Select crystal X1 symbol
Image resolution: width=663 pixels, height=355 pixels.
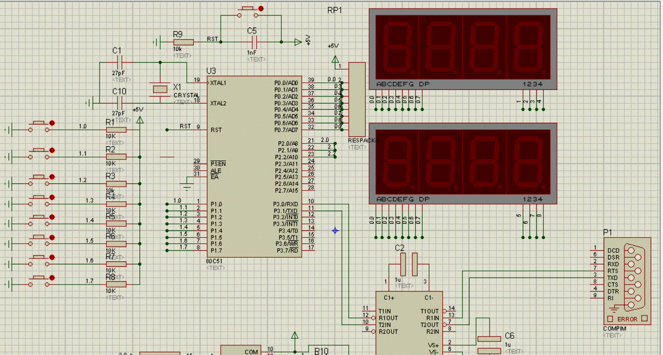click(160, 89)
